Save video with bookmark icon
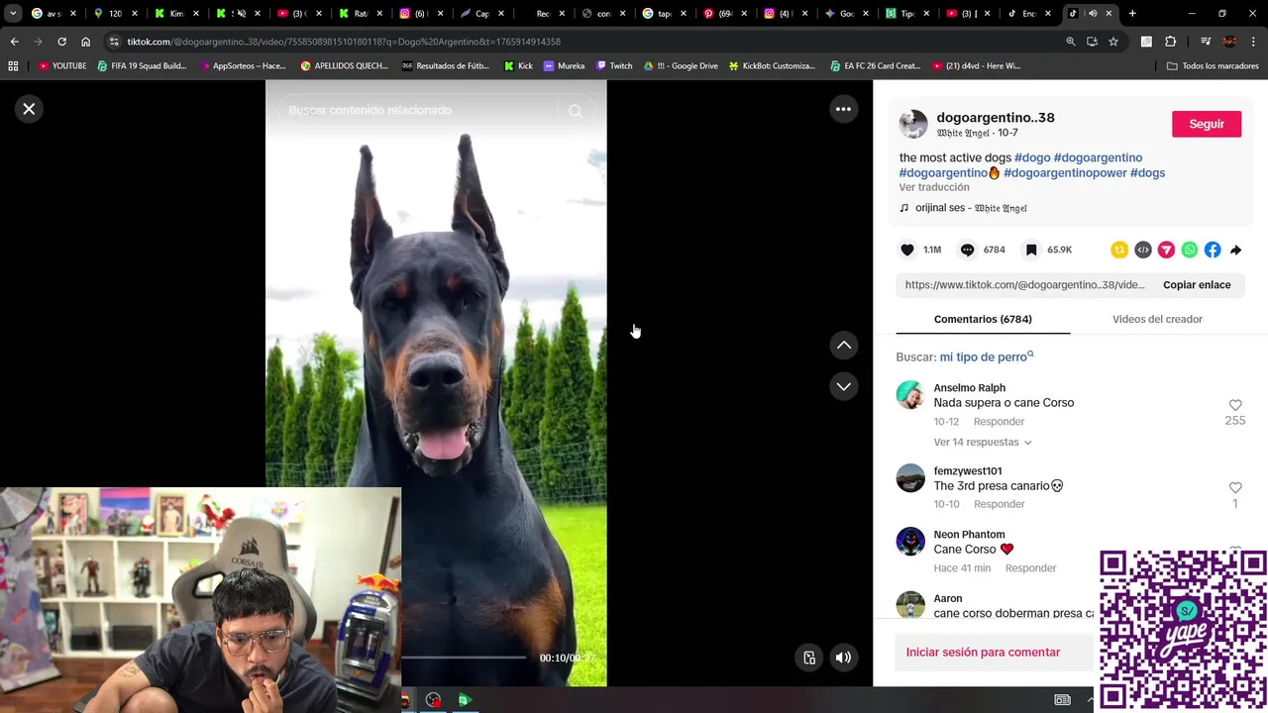The image size is (1268, 713). [1031, 250]
